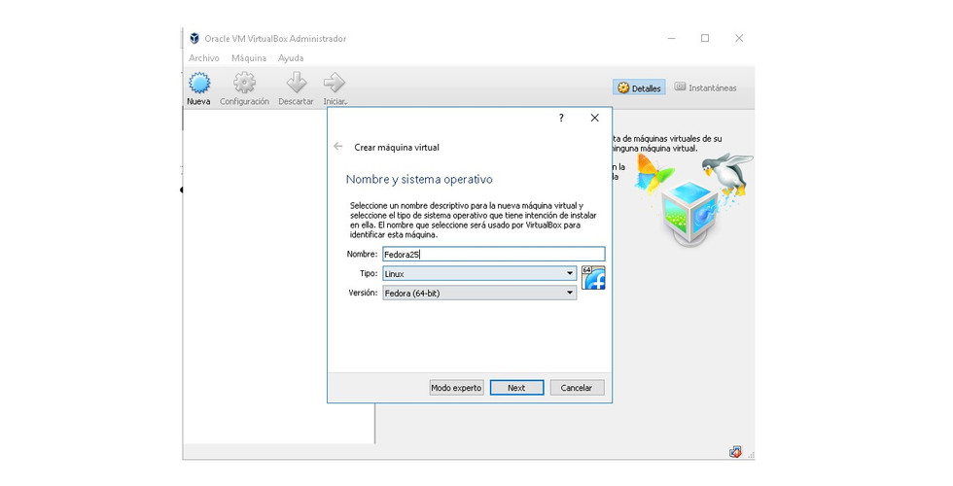Switch to the Instantáneas view
The image size is (953, 486).
[706, 87]
